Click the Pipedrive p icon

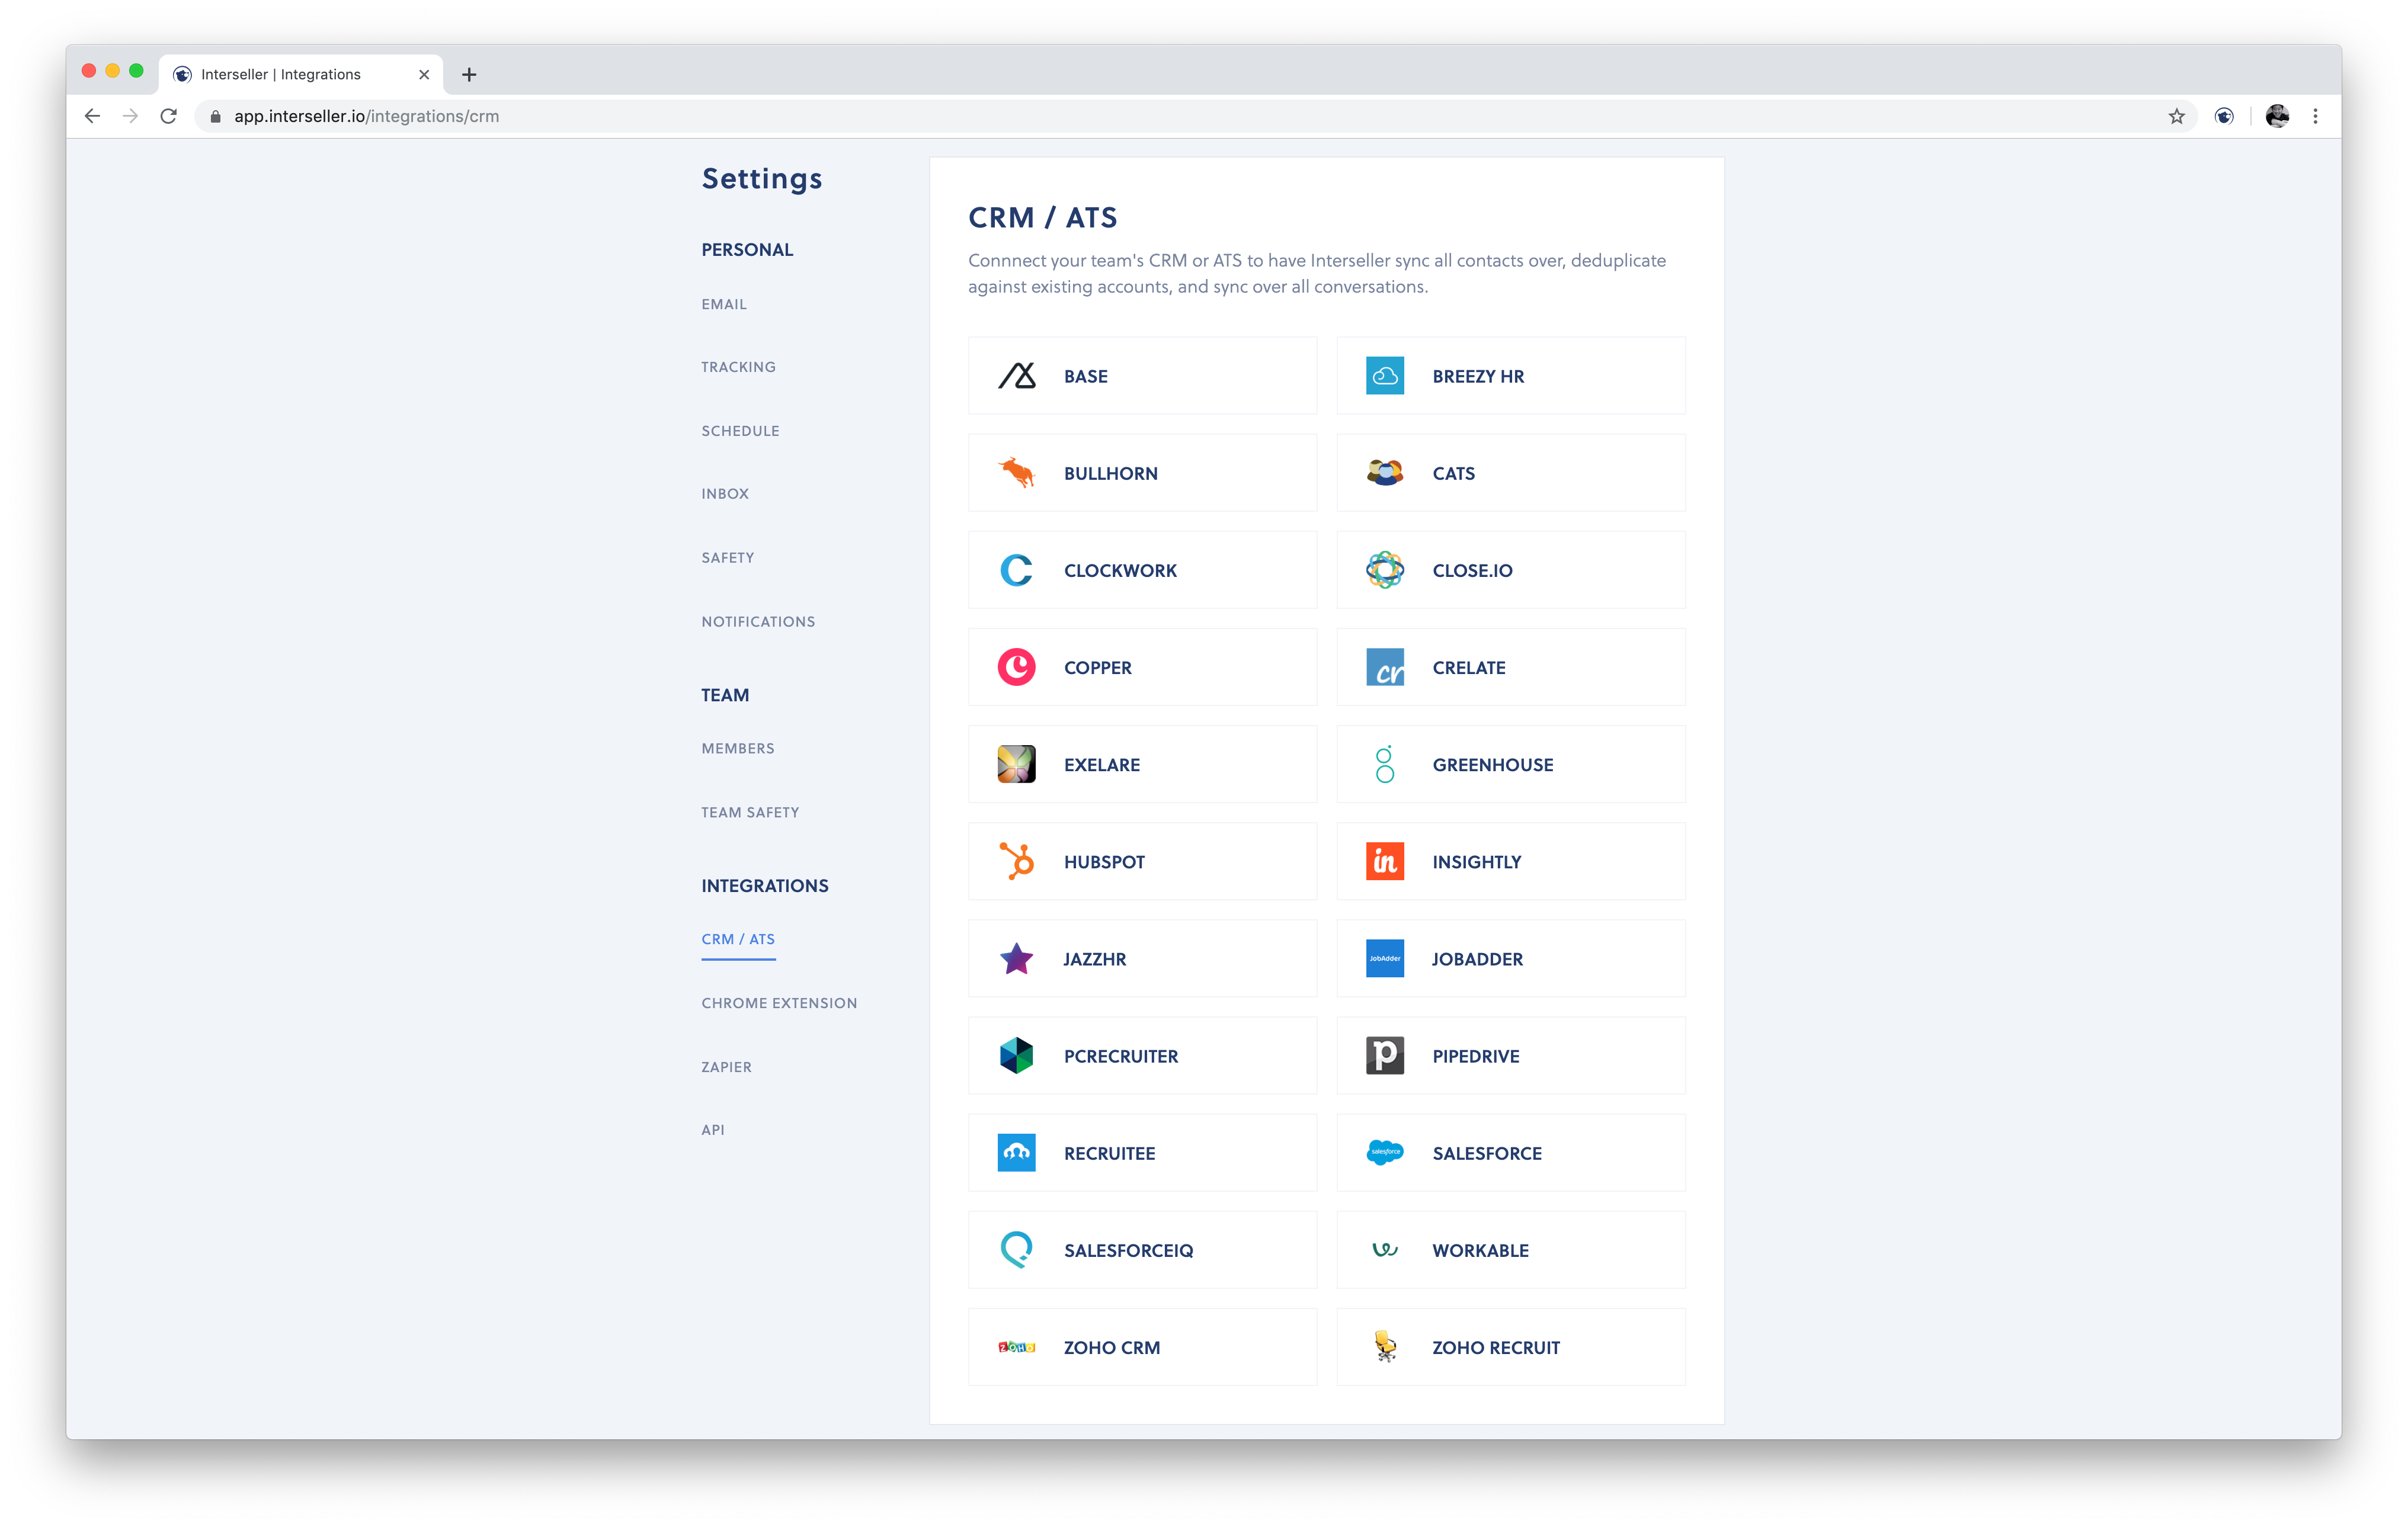click(1384, 1056)
